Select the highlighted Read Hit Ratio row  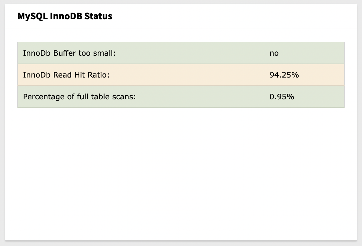click(181, 75)
